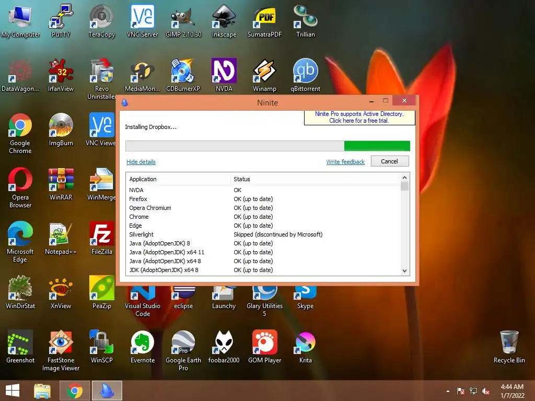This screenshot has width=535, height=401.
Task: Maximize the Ninite window
Action: click(386, 101)
